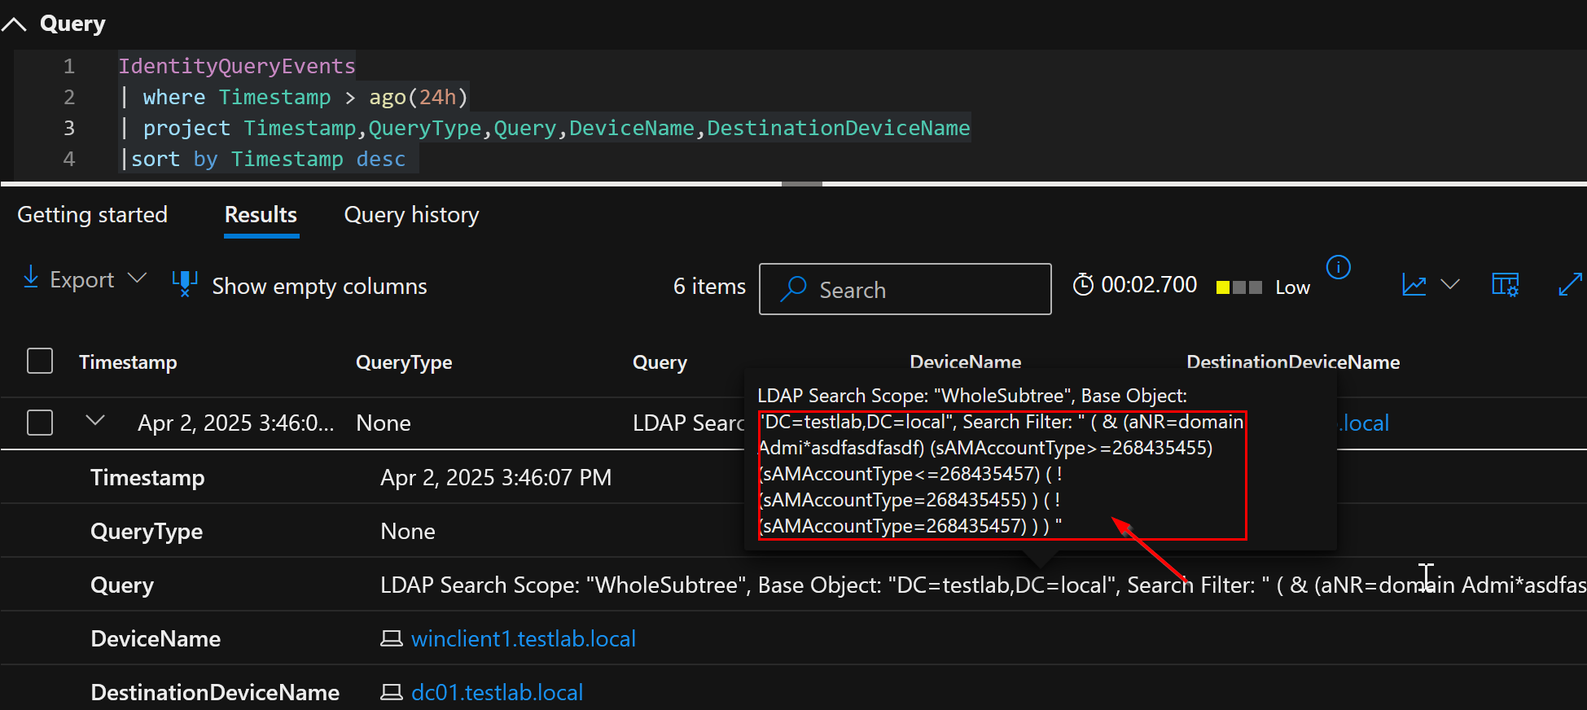Switch to the Results tab
This screenshot has height=710, width=1587.
pos(261,215)
